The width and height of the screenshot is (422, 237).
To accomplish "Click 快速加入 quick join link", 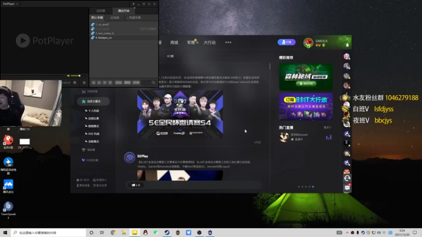I will pyautogui.click(x=100, y=180).
